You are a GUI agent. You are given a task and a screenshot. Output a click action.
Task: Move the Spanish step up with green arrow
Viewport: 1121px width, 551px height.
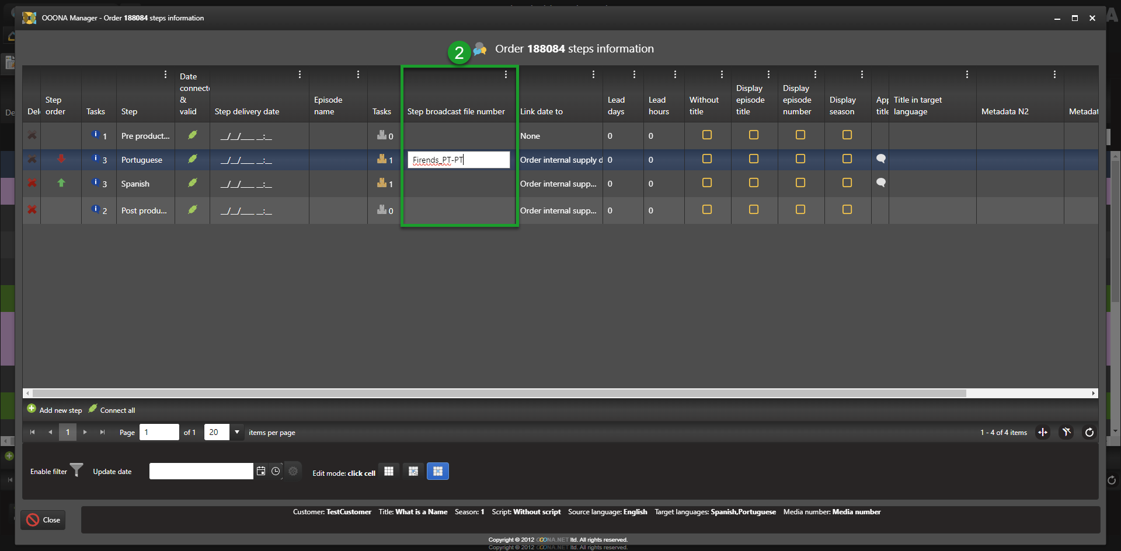pyautogui.click(x=61, y=183)
